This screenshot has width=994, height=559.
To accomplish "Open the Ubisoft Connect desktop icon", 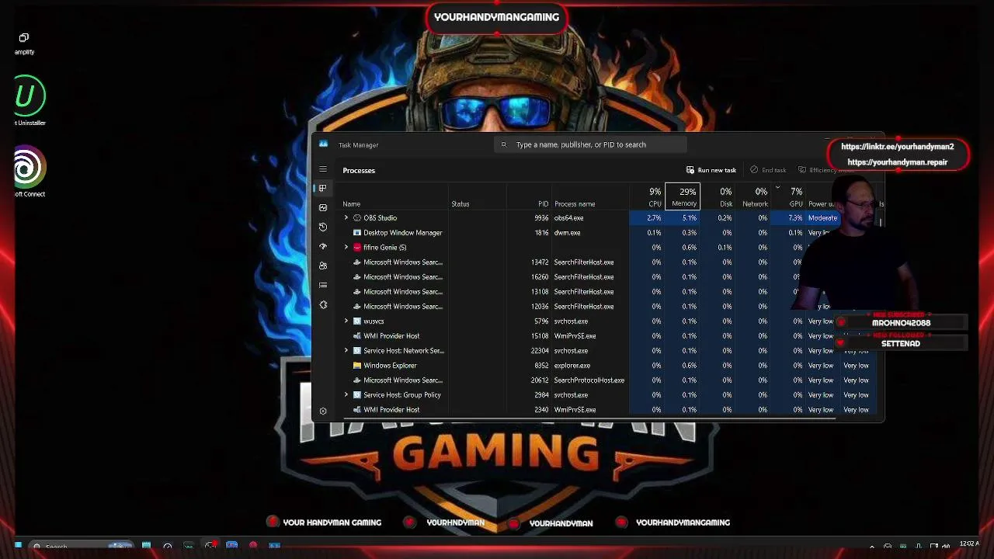I will click(30, 167).
